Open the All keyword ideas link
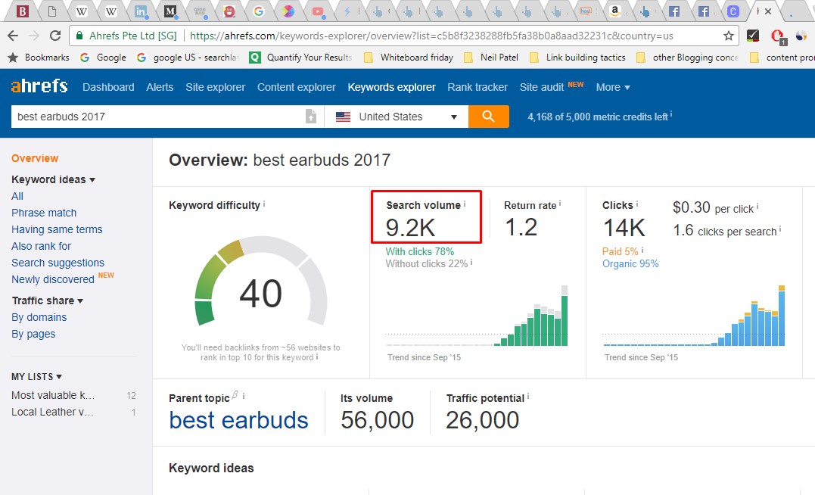Image resolution: width=815 pixels, height=495 pixels. click(x=17, y=196)
